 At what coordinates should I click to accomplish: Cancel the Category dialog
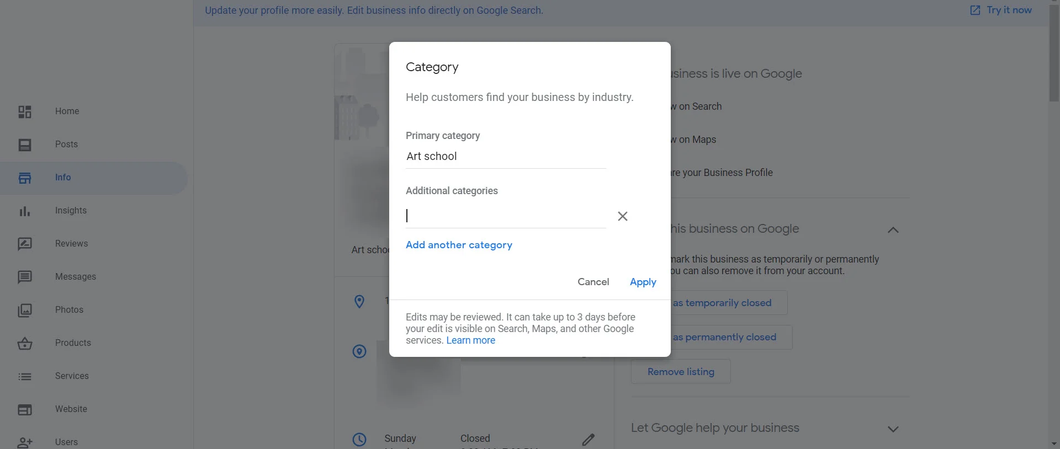[593, 282]
